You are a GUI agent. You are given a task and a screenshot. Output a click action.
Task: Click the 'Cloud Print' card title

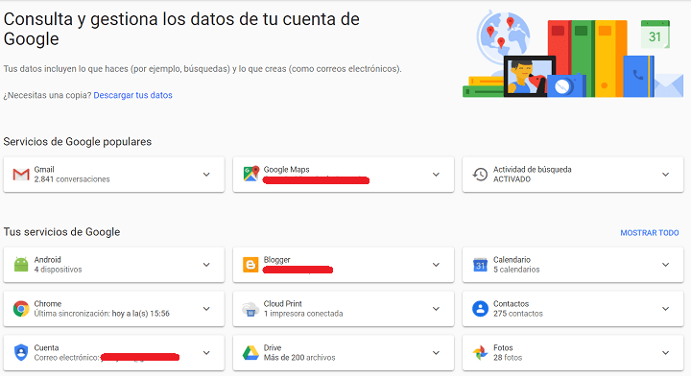tap(282, 304)
